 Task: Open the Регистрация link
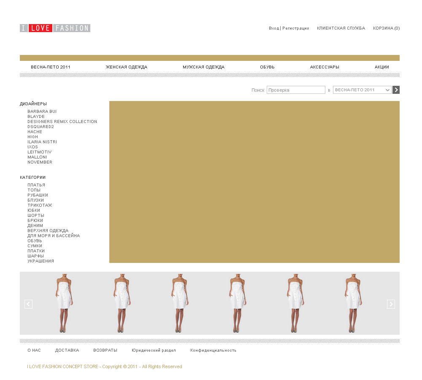coord(295,28)
